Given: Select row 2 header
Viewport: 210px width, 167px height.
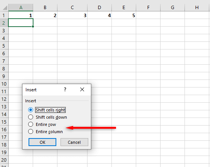Looking at the screenshot, I should pos(4,23).
